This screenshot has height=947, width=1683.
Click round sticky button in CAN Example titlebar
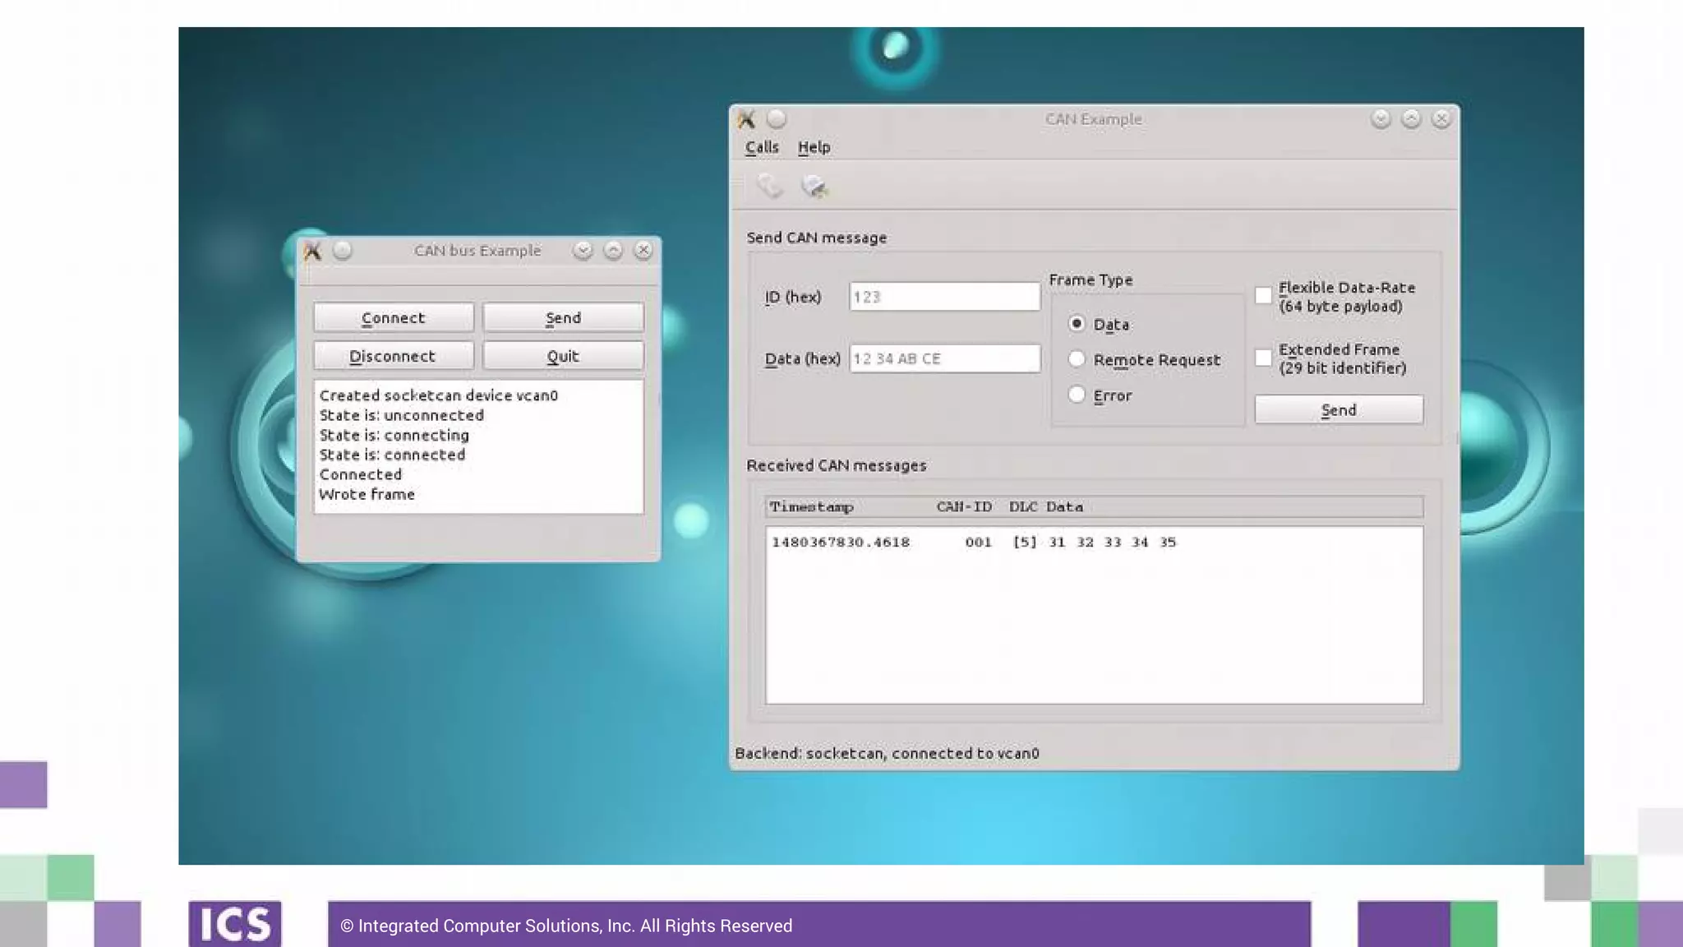pyautogui.click(x=777, y=119)
